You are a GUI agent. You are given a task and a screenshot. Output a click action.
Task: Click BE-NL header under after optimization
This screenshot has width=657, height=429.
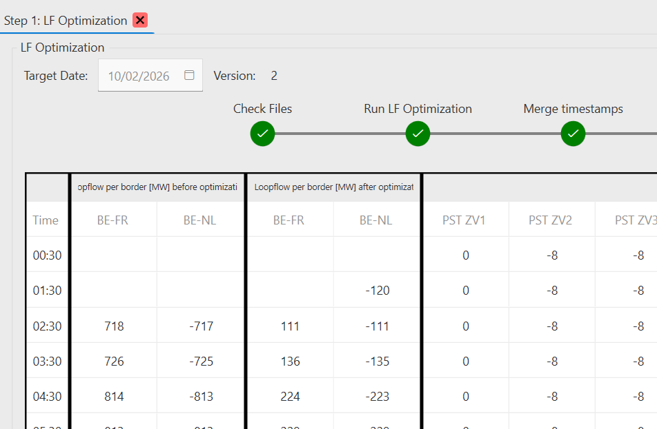[x=376, y=220]
